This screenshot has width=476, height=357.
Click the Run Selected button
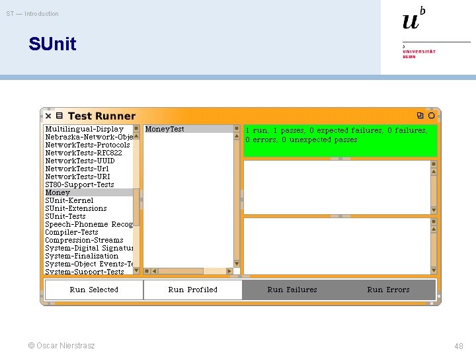[94, 290]
